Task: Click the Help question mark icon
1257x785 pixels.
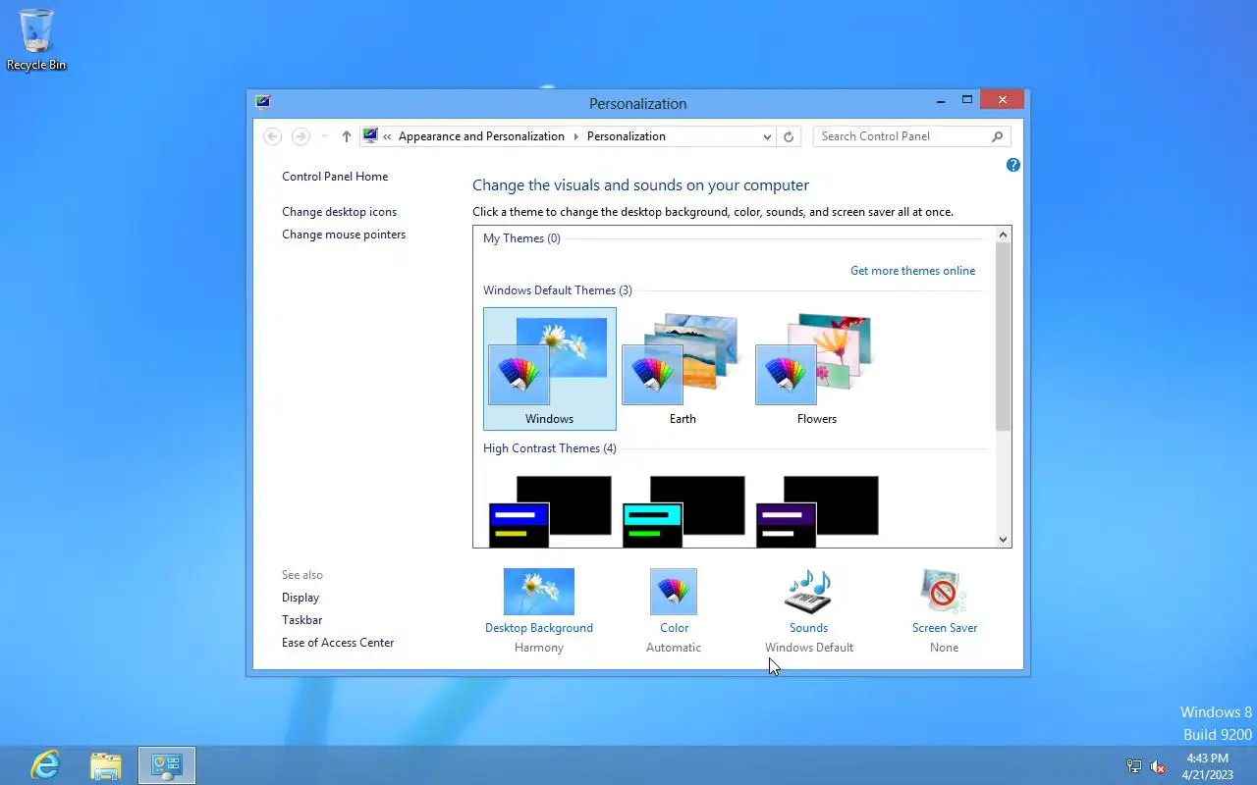Action: tap(1013, 165)
